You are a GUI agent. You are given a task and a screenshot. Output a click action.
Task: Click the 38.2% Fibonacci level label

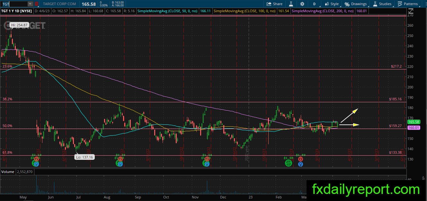7,99
